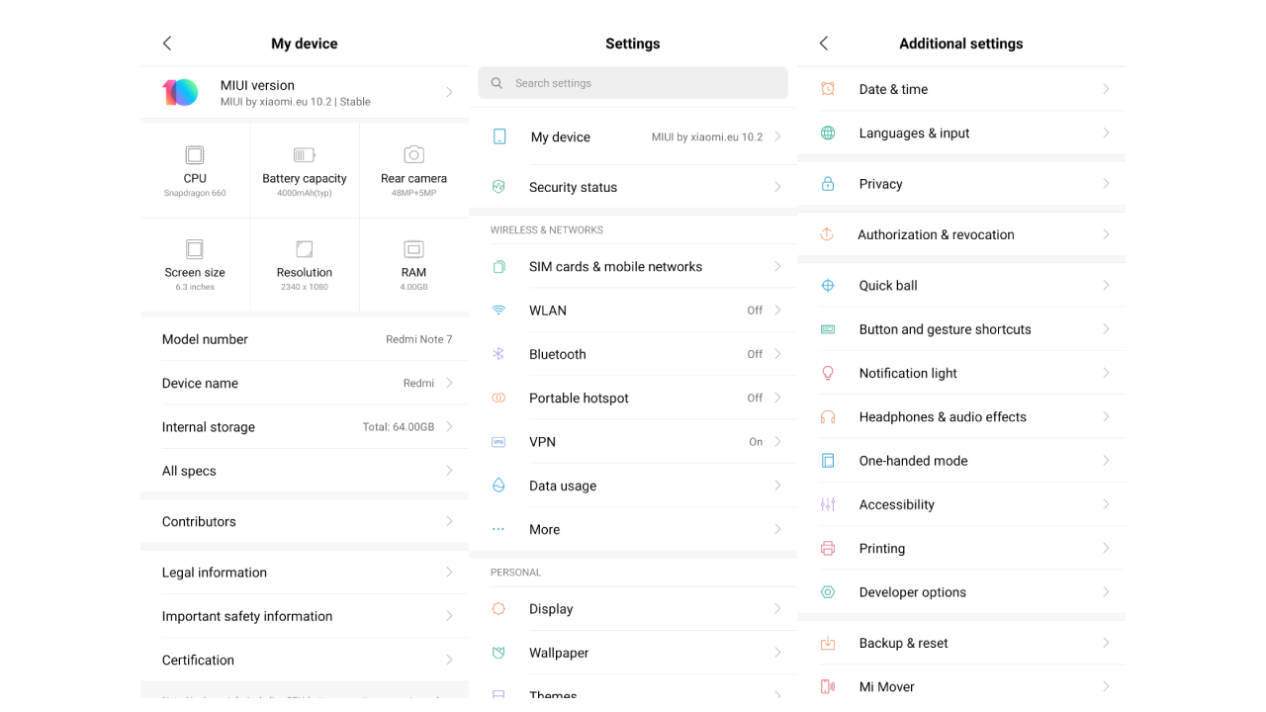The height and width of the screenshot is (712, 1266).
Task: Tap the Wallpaper icon
Action: click(x=498, y=653)
